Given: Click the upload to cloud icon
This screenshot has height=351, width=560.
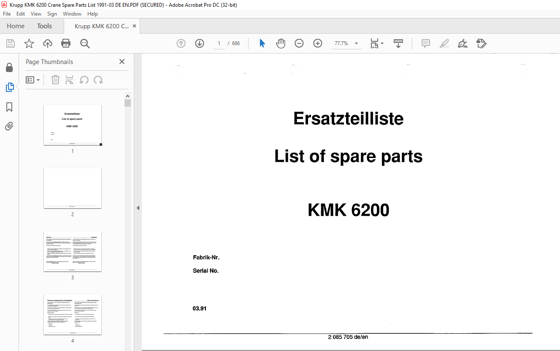Looking at the screenshot, I should click(48, 43).
